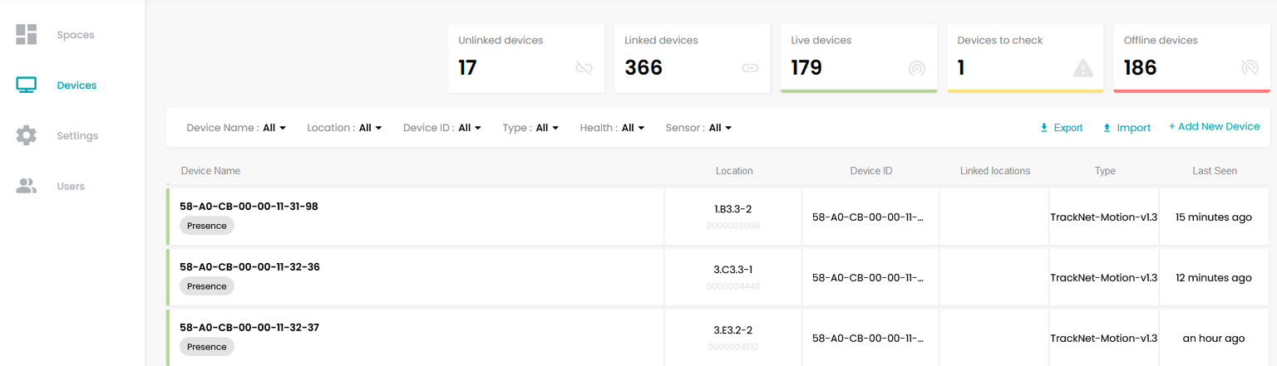Click the broken link icon on Unlinked devices
Screen dimensions: 1277x366
click(x=584, y=68)
